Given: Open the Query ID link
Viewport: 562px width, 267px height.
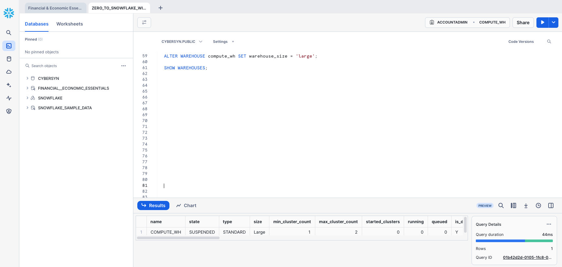Looking at the screenshot, I should pos(527,258).
